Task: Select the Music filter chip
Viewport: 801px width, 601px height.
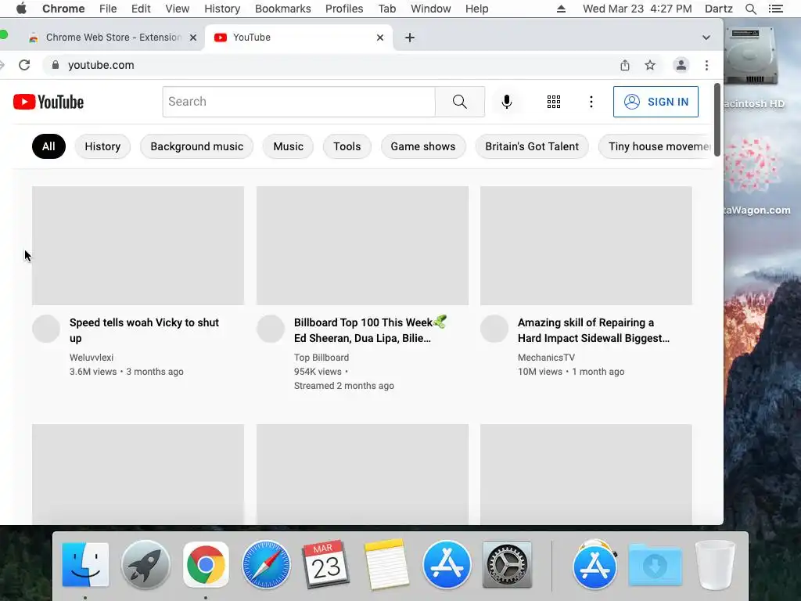Action: (288, 146)
